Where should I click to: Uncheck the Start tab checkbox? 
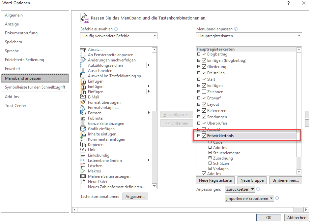pos(204,79)
